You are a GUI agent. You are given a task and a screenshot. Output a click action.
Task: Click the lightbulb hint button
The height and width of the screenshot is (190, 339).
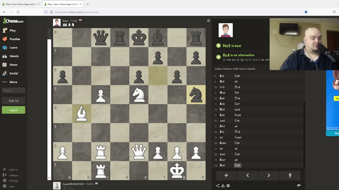click(x=290, y=175)
